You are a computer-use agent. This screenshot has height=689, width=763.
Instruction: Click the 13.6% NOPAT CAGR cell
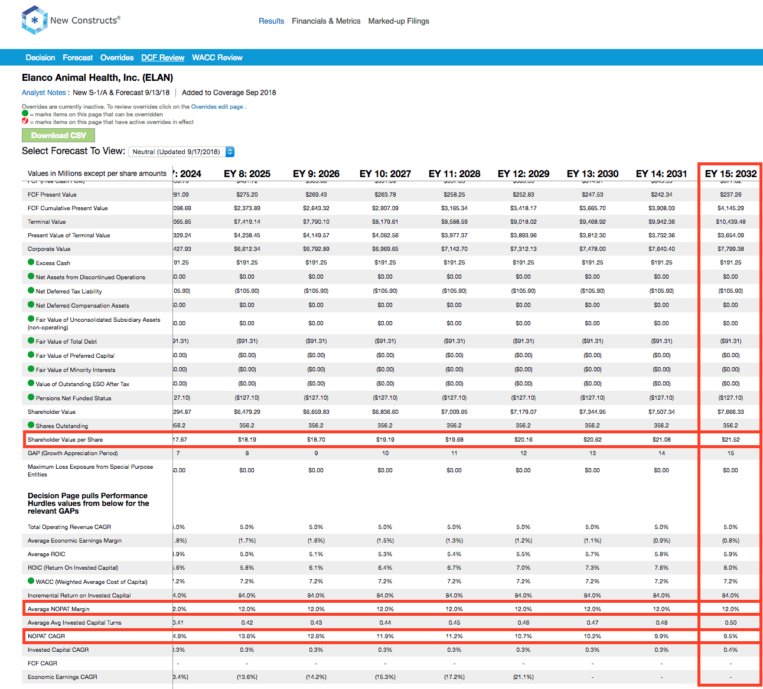coord(247,636)
